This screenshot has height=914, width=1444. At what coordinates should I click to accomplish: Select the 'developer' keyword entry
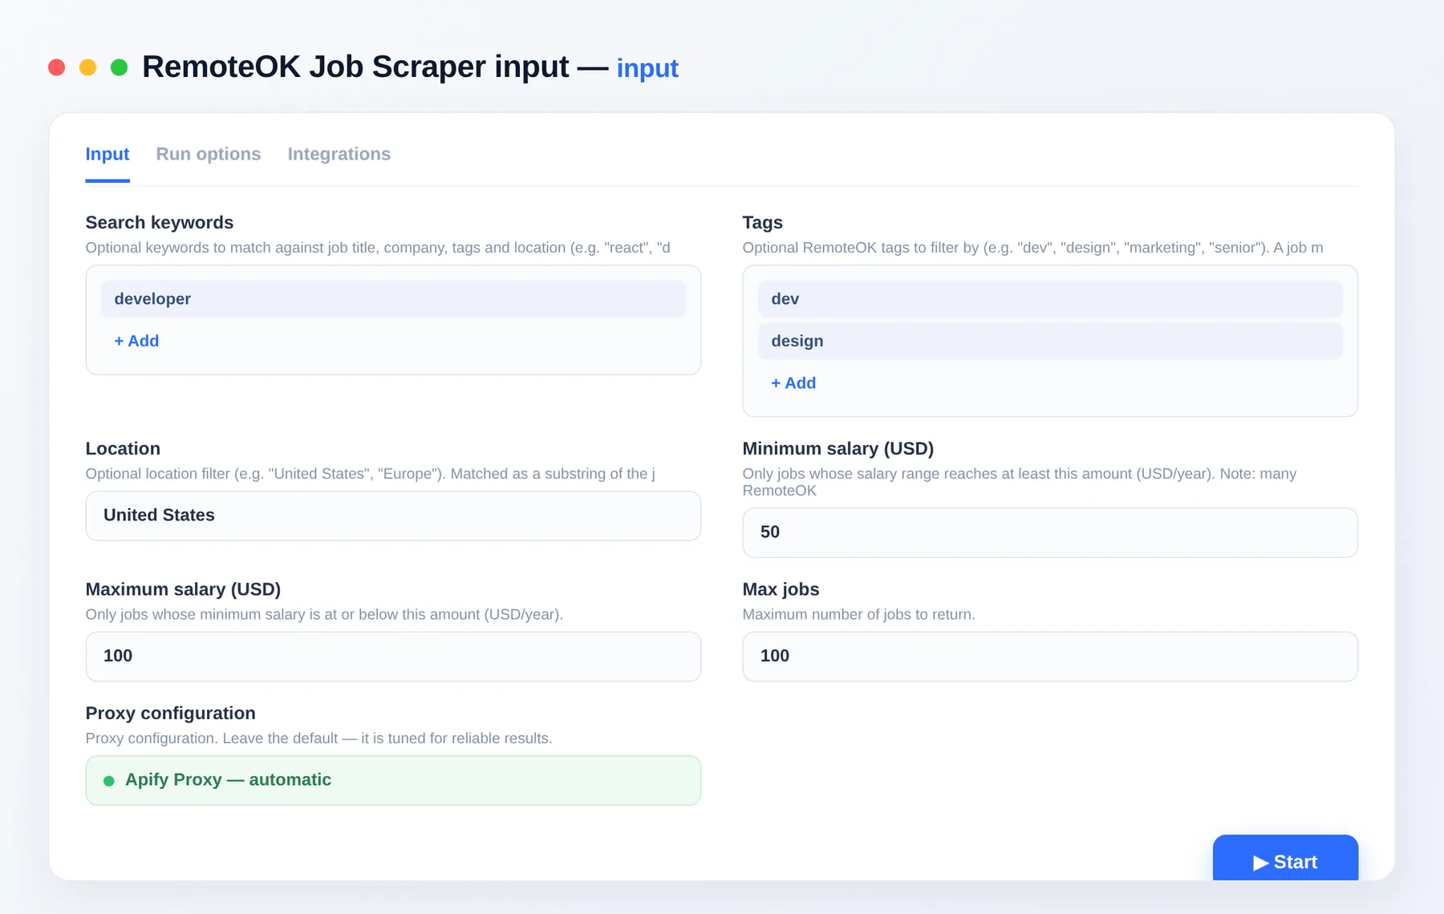pos(393,299)
